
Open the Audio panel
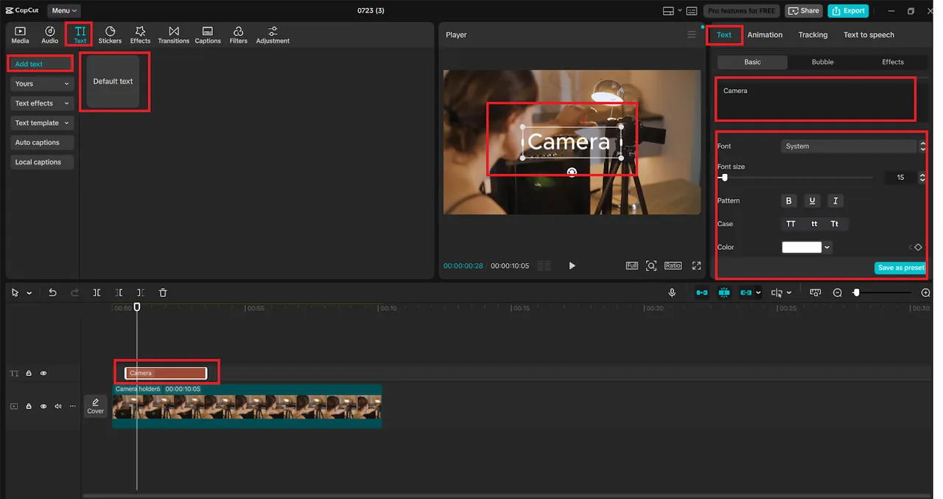[x=49, y=35]
